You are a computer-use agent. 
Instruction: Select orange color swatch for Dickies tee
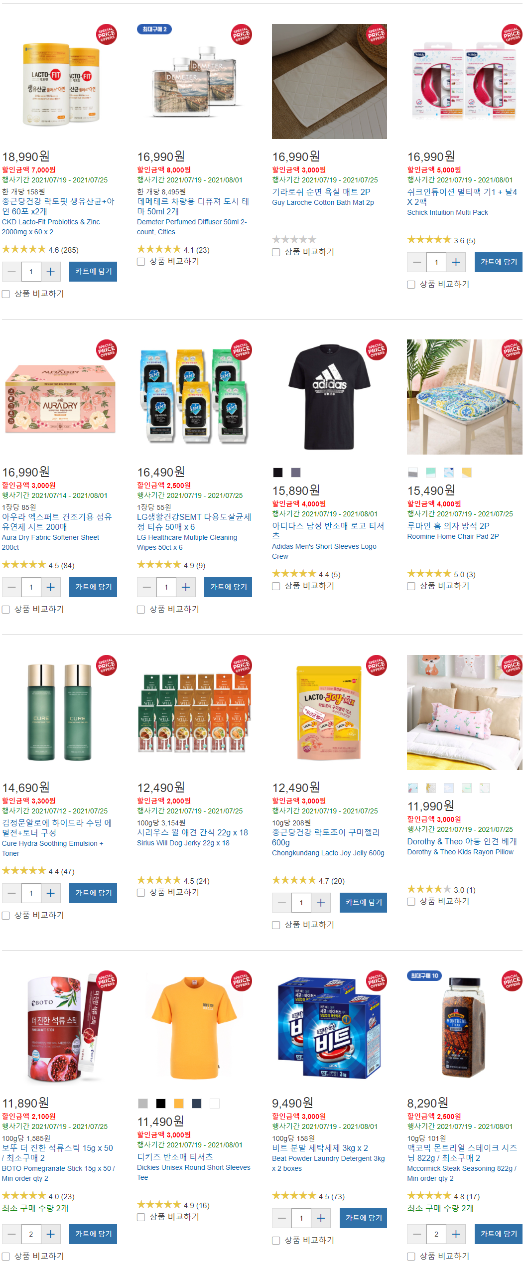[179, 1104]
